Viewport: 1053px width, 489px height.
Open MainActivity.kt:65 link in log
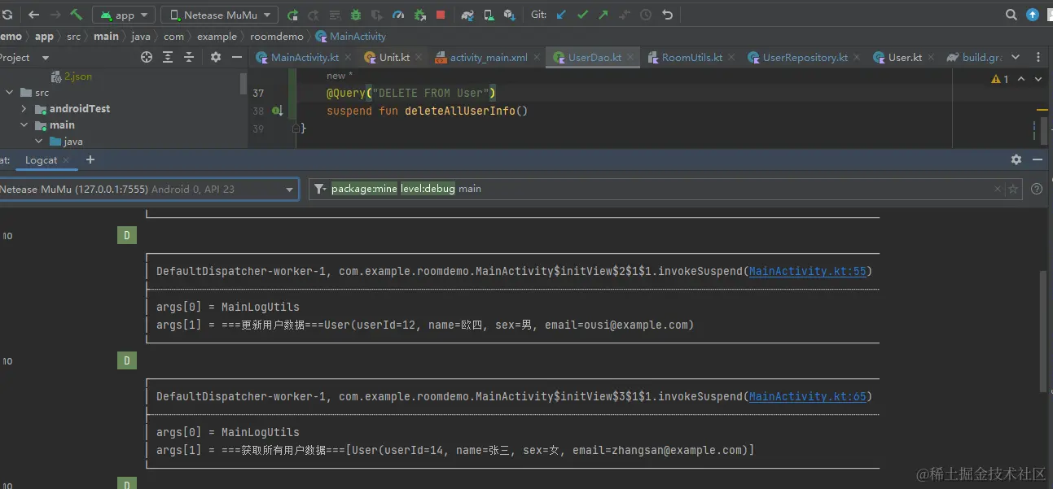[807, 396]
